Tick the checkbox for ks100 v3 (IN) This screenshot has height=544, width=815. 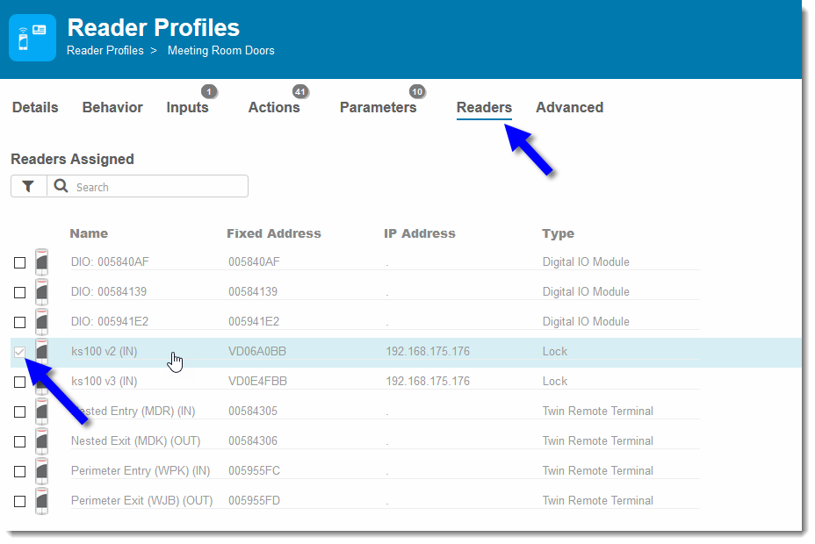coord(19,382)
